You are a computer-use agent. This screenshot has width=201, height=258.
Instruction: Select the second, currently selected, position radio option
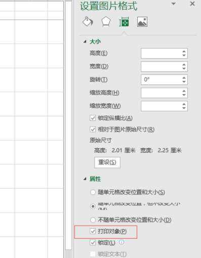pyautogui.click(x=93, y=206)
